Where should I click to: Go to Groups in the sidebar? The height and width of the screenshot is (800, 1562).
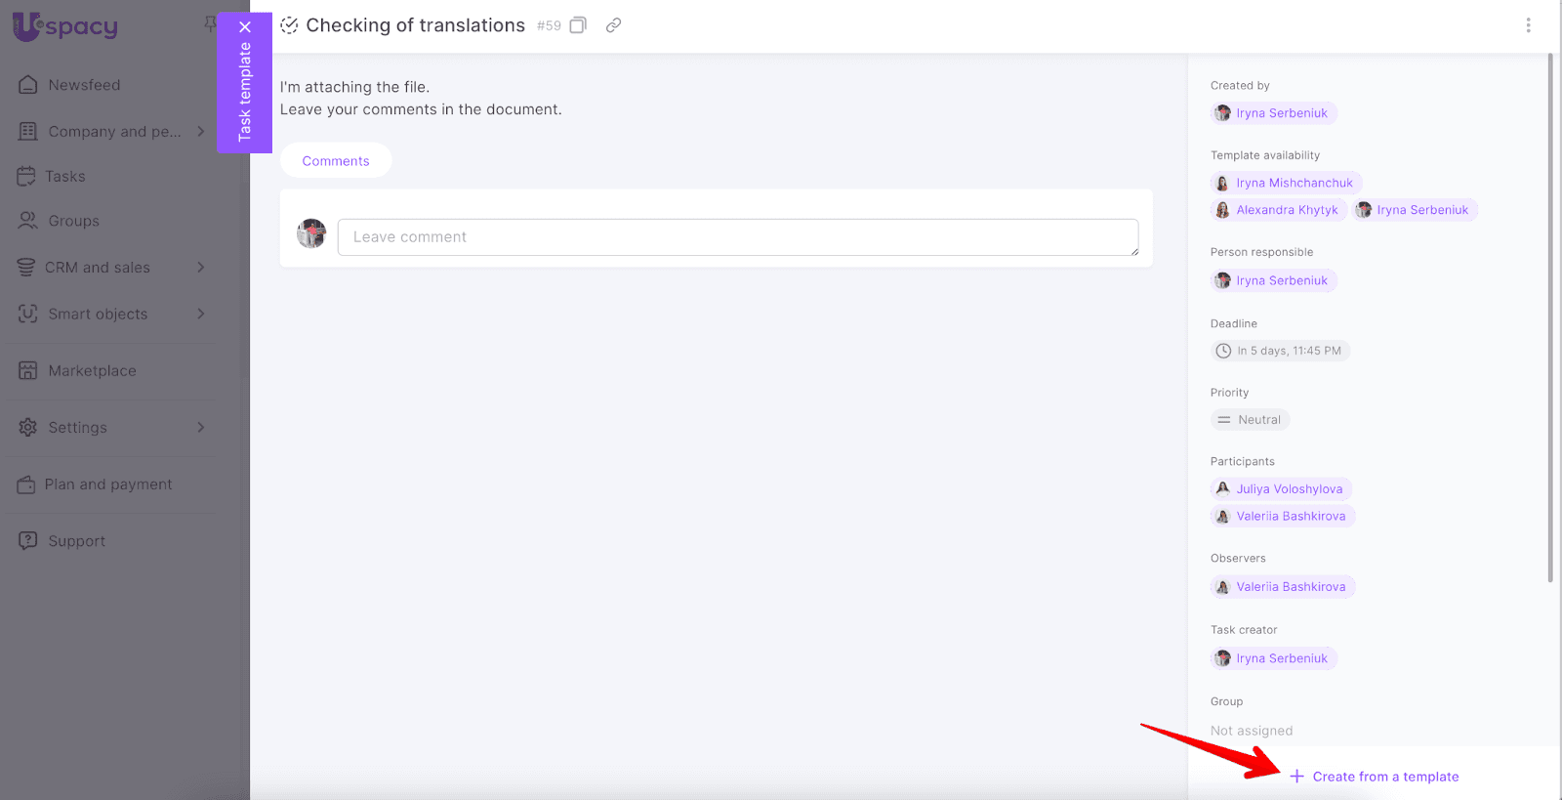pos(73,222)
